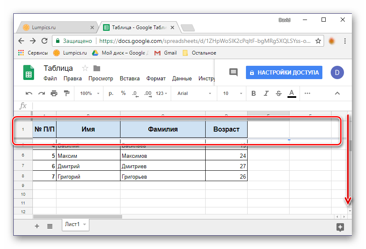The image size is (366, 249).
Task: Print the spreadsheet using printer icon
Action: click(54, 93)
